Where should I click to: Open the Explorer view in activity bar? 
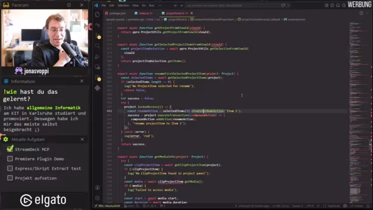coord(97,14)
